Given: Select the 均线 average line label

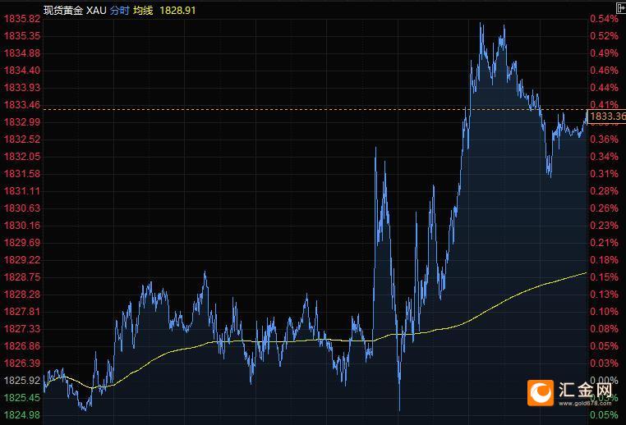Looking at the screenshot, I should pyautogui.click(x=143, y=11).
